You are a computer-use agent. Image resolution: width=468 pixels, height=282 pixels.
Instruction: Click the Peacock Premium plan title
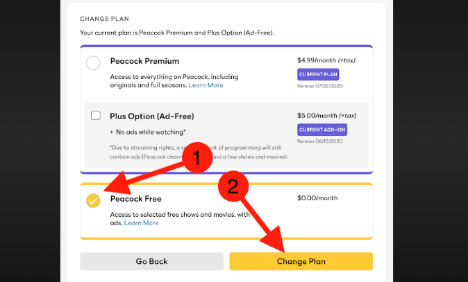click(144, 61)
